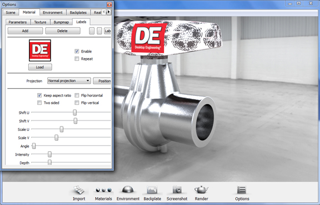320x205 pixels.
Task: Open the Environment dome icon
Action: pos(128,193)
